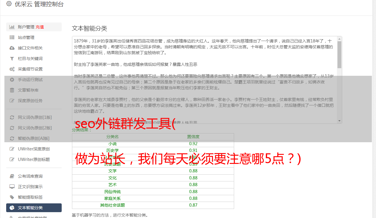Click the cloud icon for 接口文件相关
This screenshot has width=376, height=218.
click(x=12, y=48)
